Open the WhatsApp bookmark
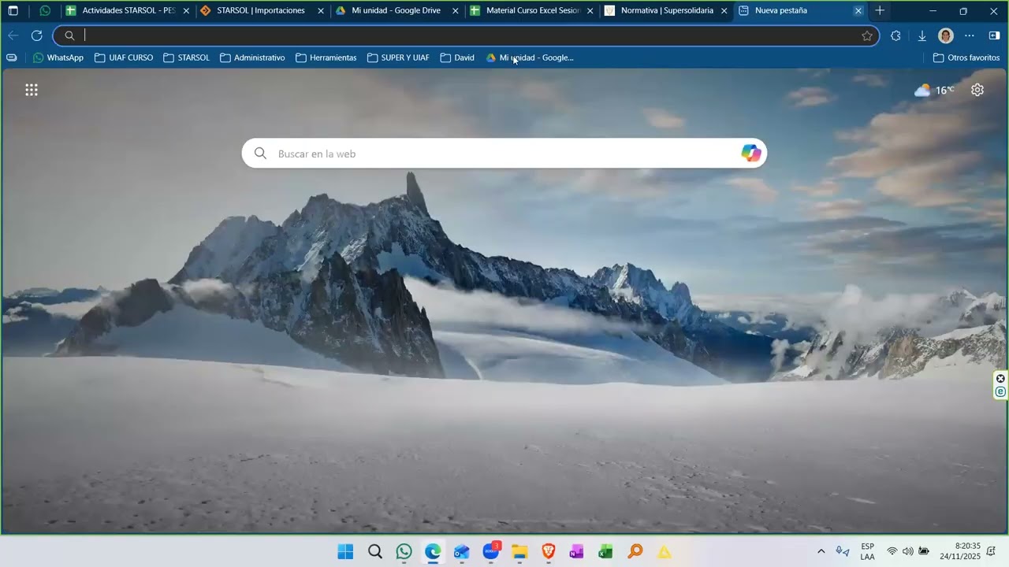 (x=58, y=57)
